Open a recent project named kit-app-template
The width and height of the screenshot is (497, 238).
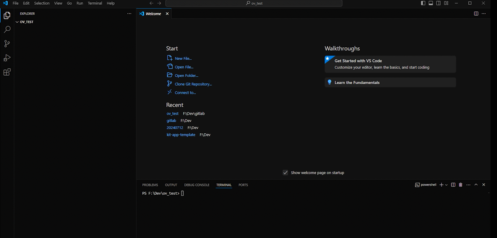(x=181, y=135)
